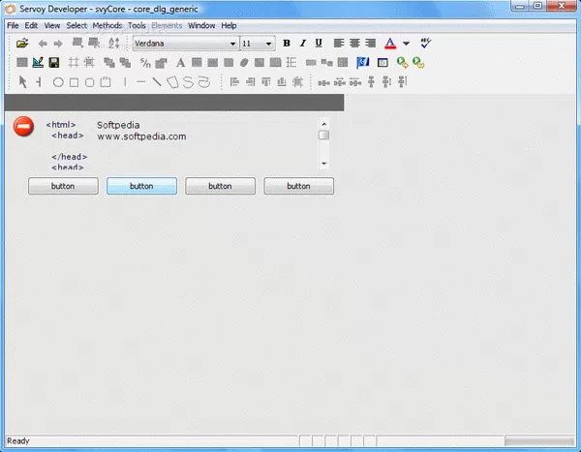581x452 pixels.
Task: Click the HTML area scrollbar thumb
Action: [x=324, y=136]
